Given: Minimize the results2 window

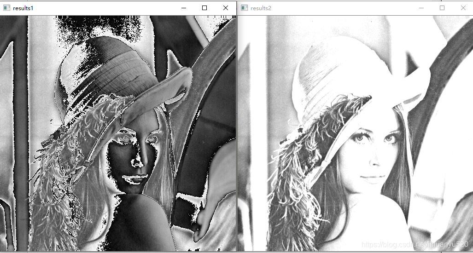Looking at the screenshot, I should tap(421, 8).
